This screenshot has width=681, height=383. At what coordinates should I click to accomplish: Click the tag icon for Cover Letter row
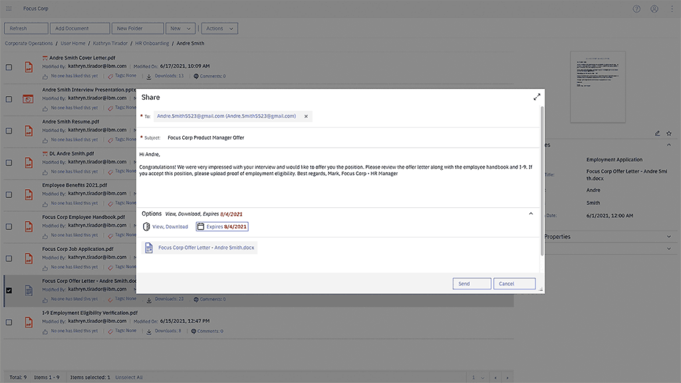point(110,76)
